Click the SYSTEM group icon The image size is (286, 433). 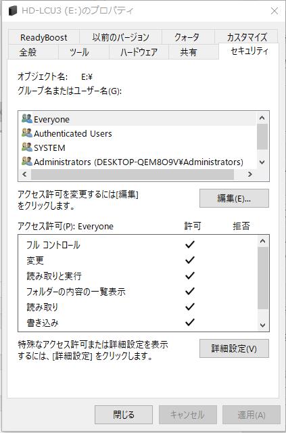27,147
